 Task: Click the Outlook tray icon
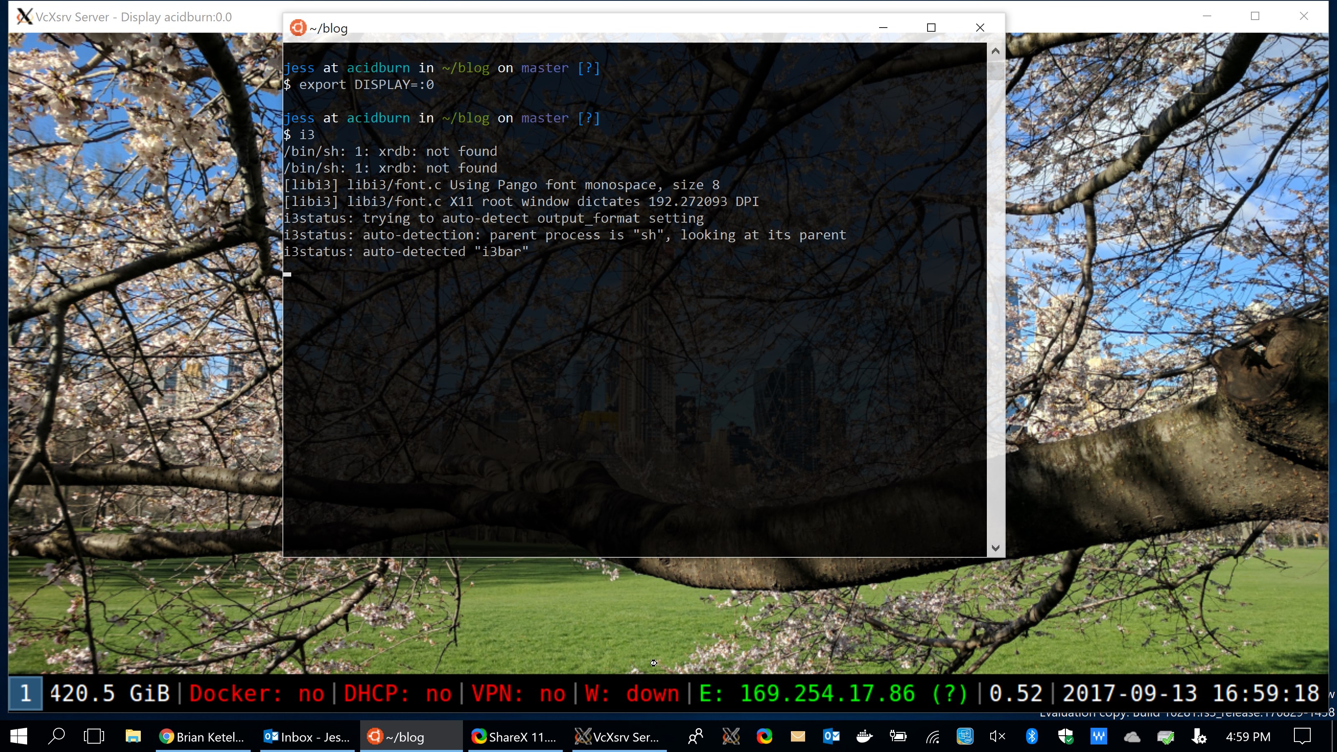click(x=831, y=736)
